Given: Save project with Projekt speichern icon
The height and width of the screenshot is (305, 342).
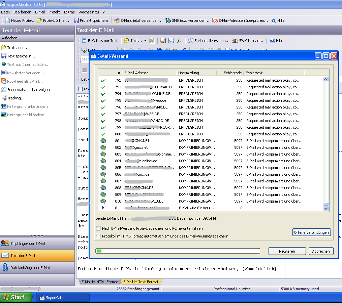Looking at the screenshot, I should point(76,20).
